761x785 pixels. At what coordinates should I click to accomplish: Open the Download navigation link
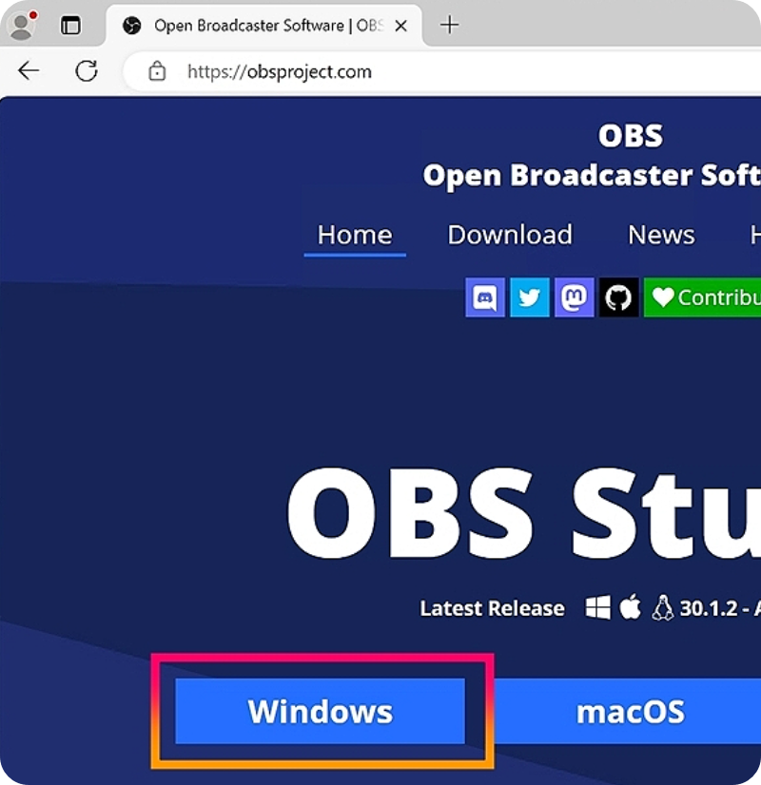[x=510, y=235]
